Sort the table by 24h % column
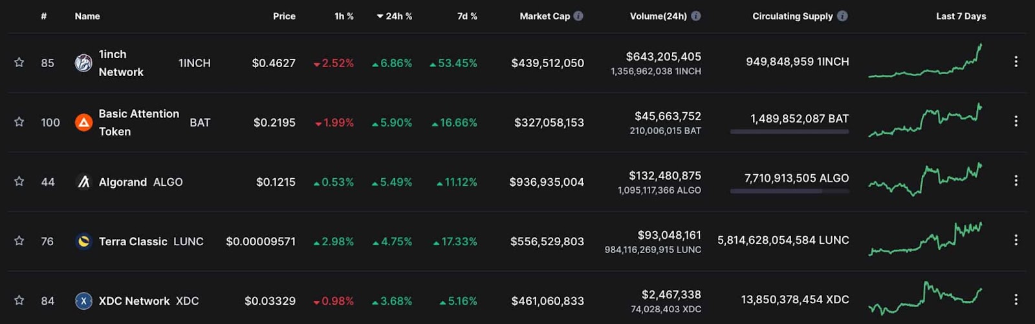The height and width of the screenshot is (324, 1035). tap(395, 16)
